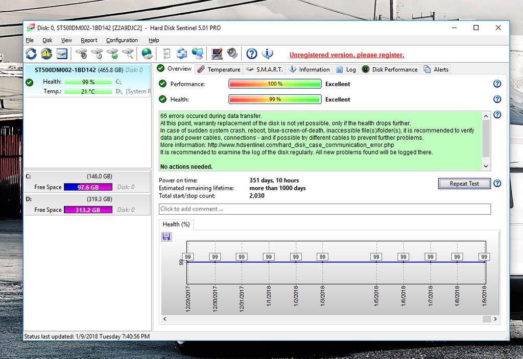523x359 pixels.
Task: Click the disk with clock toolbar icon
Action: tap(97, 54)
